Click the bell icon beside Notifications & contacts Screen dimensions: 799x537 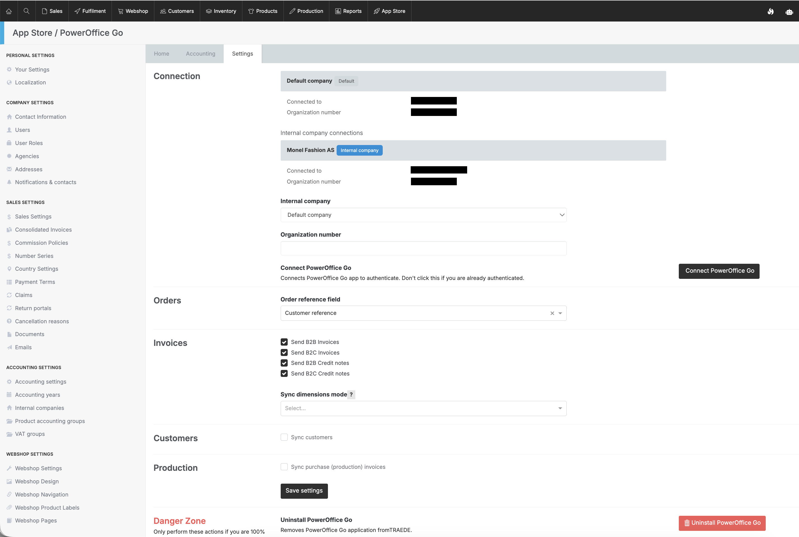pos(9,182)
